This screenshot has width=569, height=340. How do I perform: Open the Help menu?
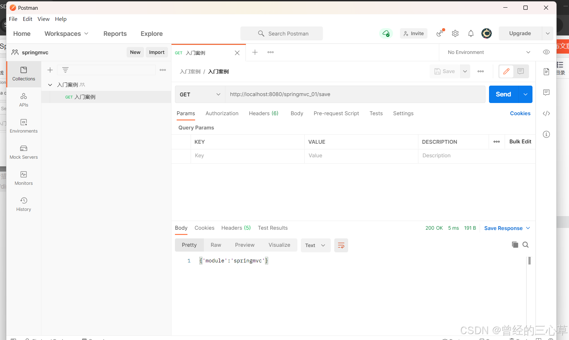(61, 19)
